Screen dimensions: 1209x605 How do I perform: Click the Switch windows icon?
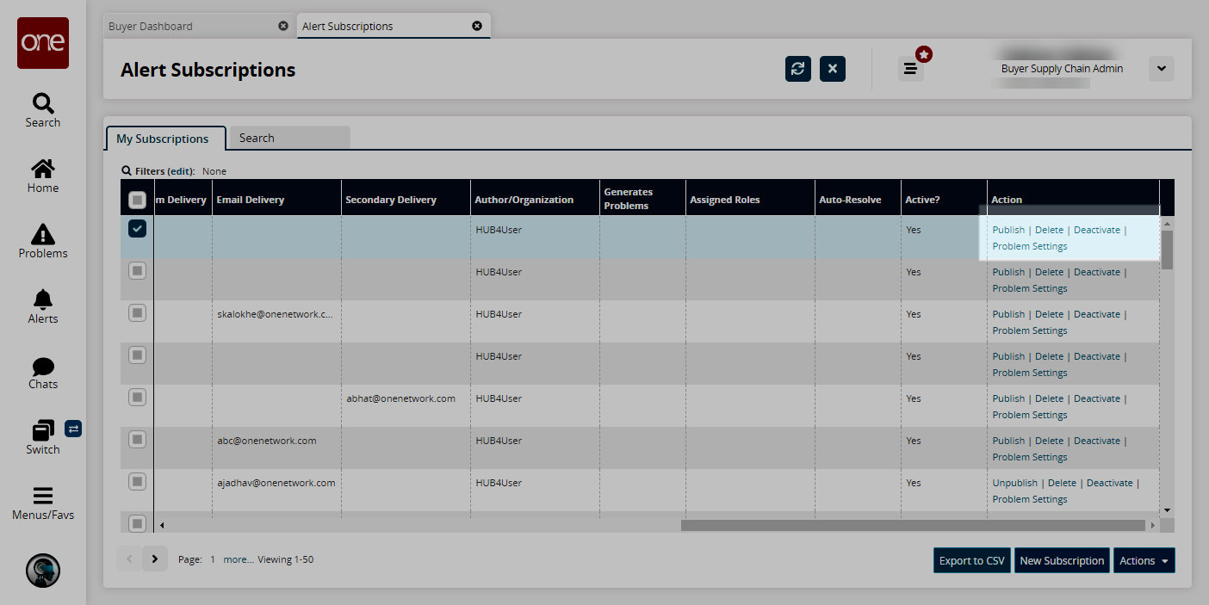coord(43,430)
